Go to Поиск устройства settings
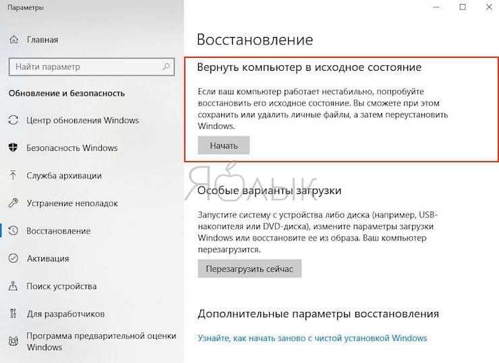The image size is (499, 363). pyautogui.click(x=61, y=286)
